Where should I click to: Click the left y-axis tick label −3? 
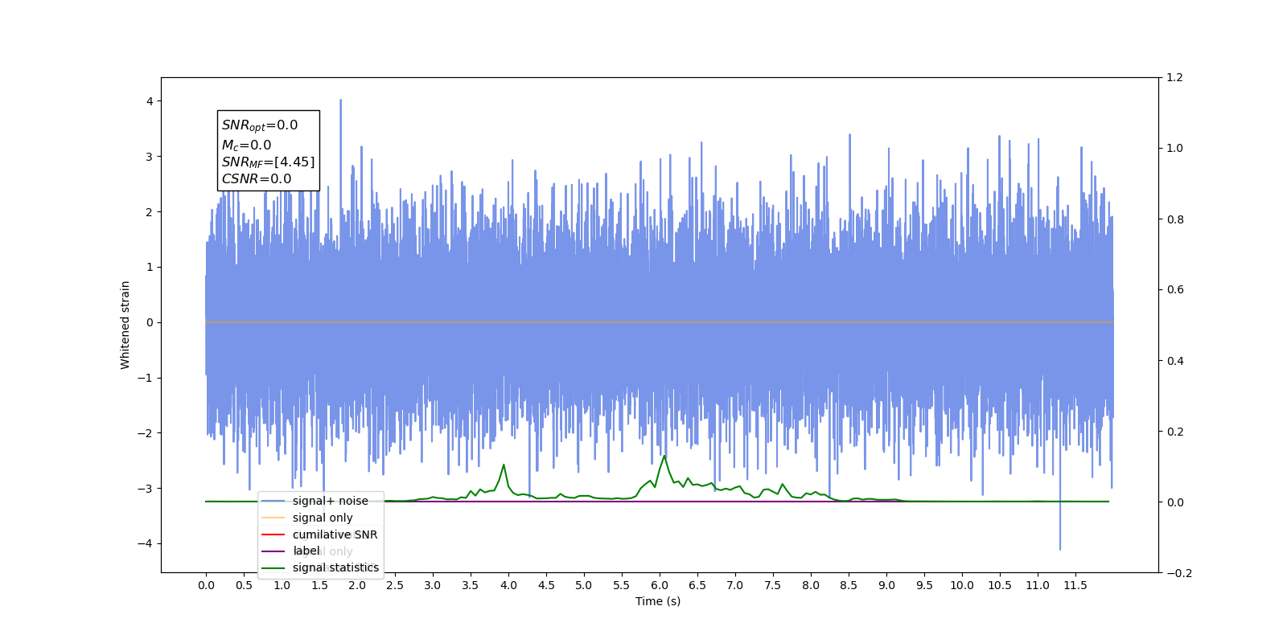tap(146, 489)
